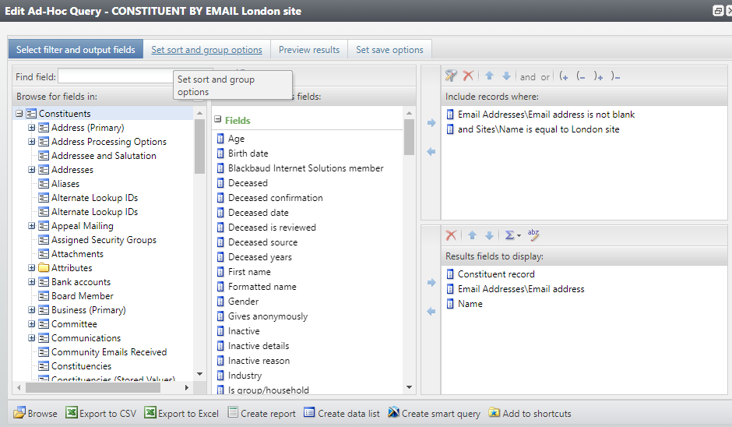The width and height of the screenshot is (732, 427).
Task: Add closing parenthesis to filter
Action: point(599,76)
